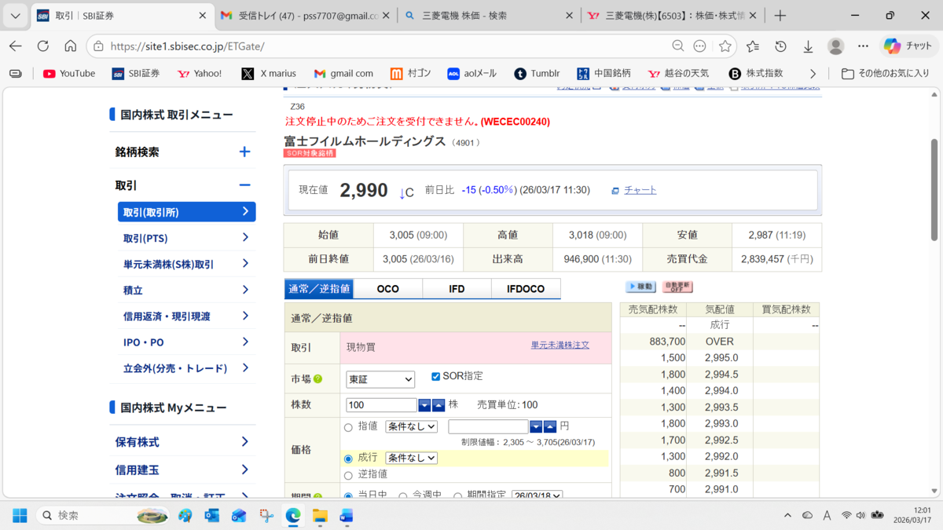This screenshot has width=943, height=530.
Task: Open the 指値 条件なし dropdown
Action: (x=411, y=426)
